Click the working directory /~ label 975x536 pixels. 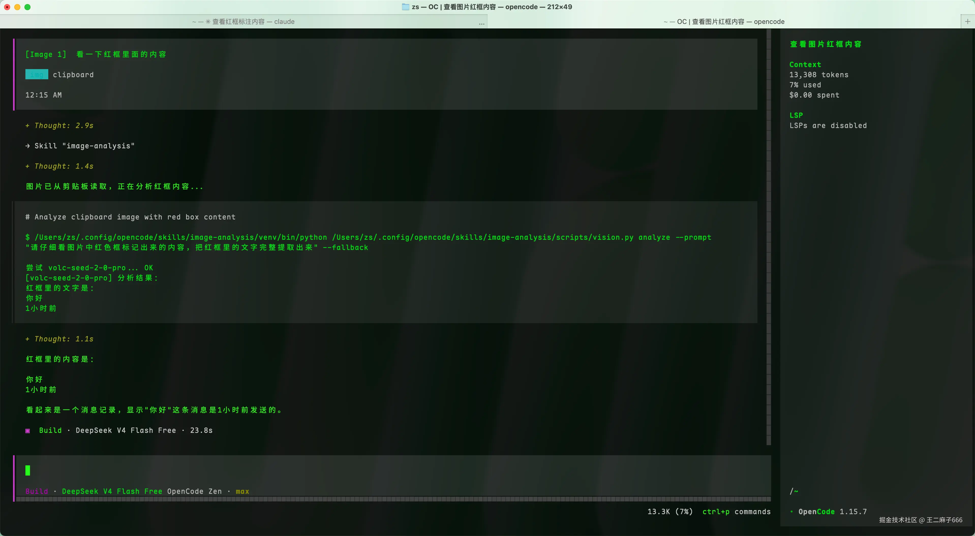pos(794,491)
